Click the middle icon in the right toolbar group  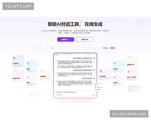[x=93, y=48]
